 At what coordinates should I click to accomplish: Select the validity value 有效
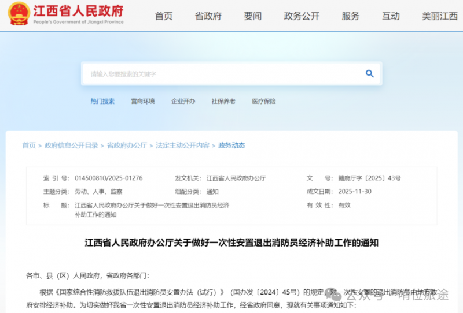tap(344, 205)
